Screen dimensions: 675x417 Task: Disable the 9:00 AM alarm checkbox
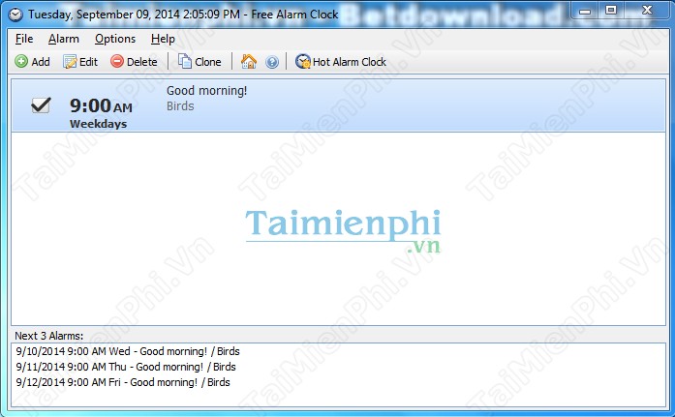pyautogui.click(x=41, y=105)
